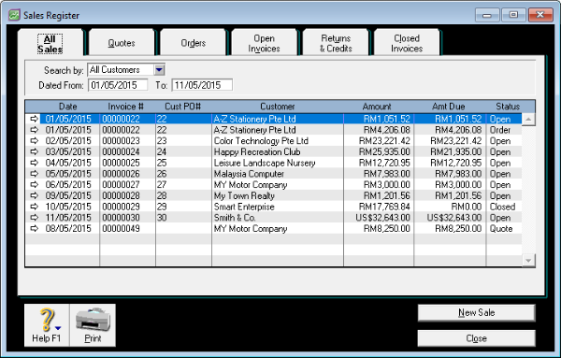Click the Order status cell

(500, 130)
